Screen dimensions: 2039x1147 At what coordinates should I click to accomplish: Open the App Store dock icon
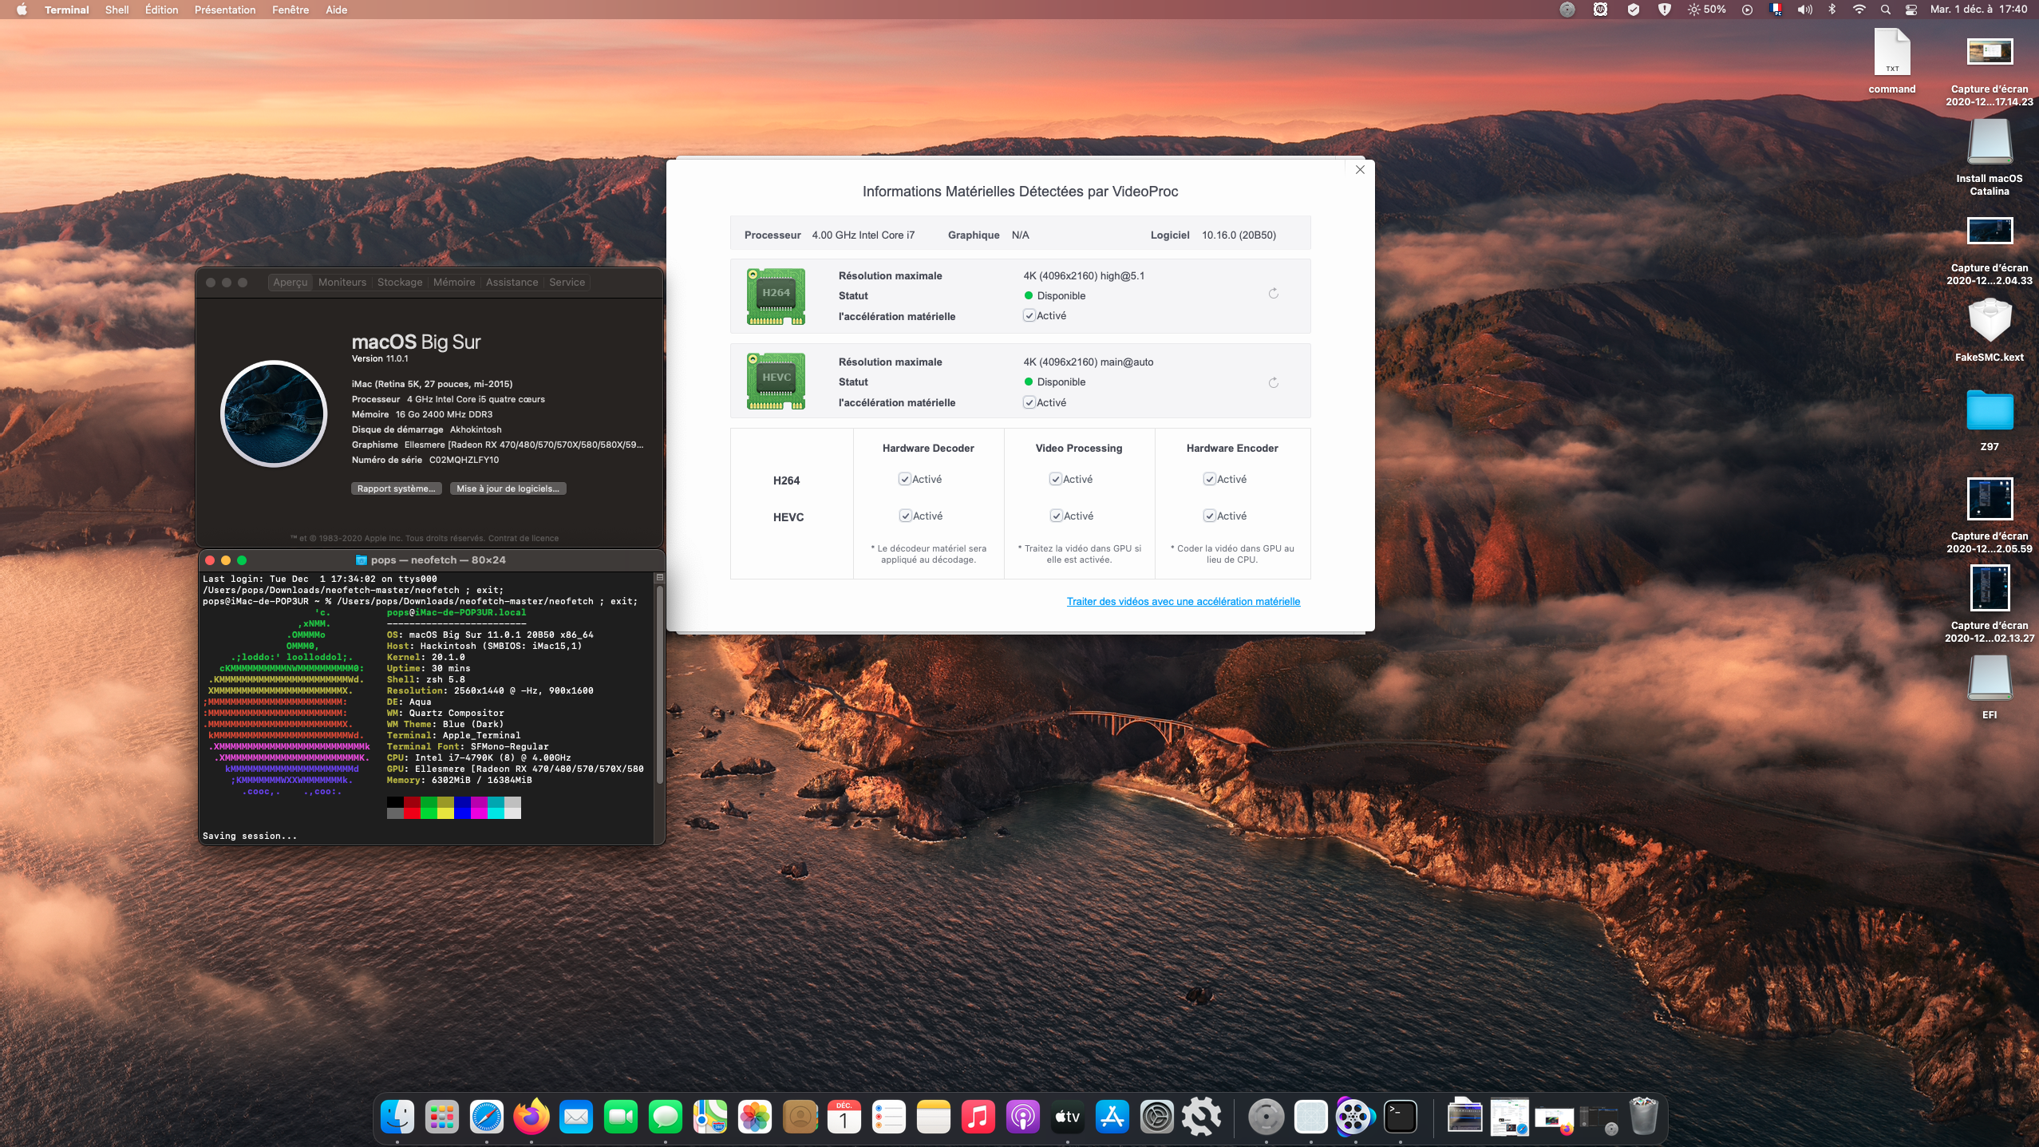click(x=1112, y=1117)
